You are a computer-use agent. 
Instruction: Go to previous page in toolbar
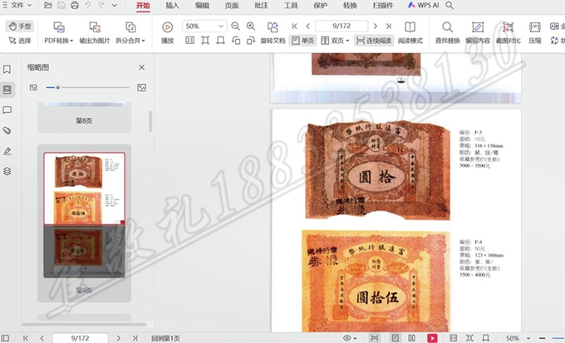click(x=307, y=26)
